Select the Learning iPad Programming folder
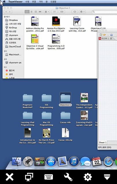The image size is (117, 184). 27,119
